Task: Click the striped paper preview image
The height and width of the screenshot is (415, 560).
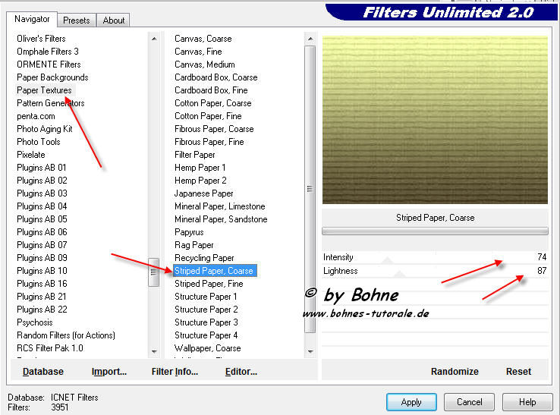Action: (x=435, y=120)
